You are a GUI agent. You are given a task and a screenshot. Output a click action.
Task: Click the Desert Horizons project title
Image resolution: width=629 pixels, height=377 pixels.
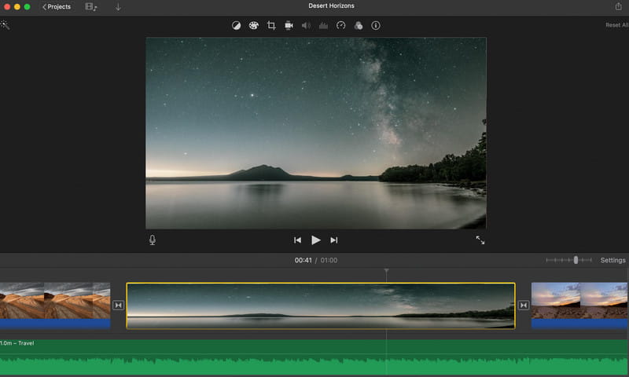coord(331,6)
